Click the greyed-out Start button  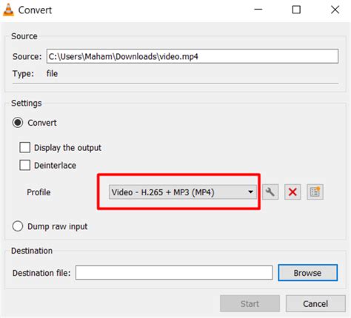(x=250, y=303)
